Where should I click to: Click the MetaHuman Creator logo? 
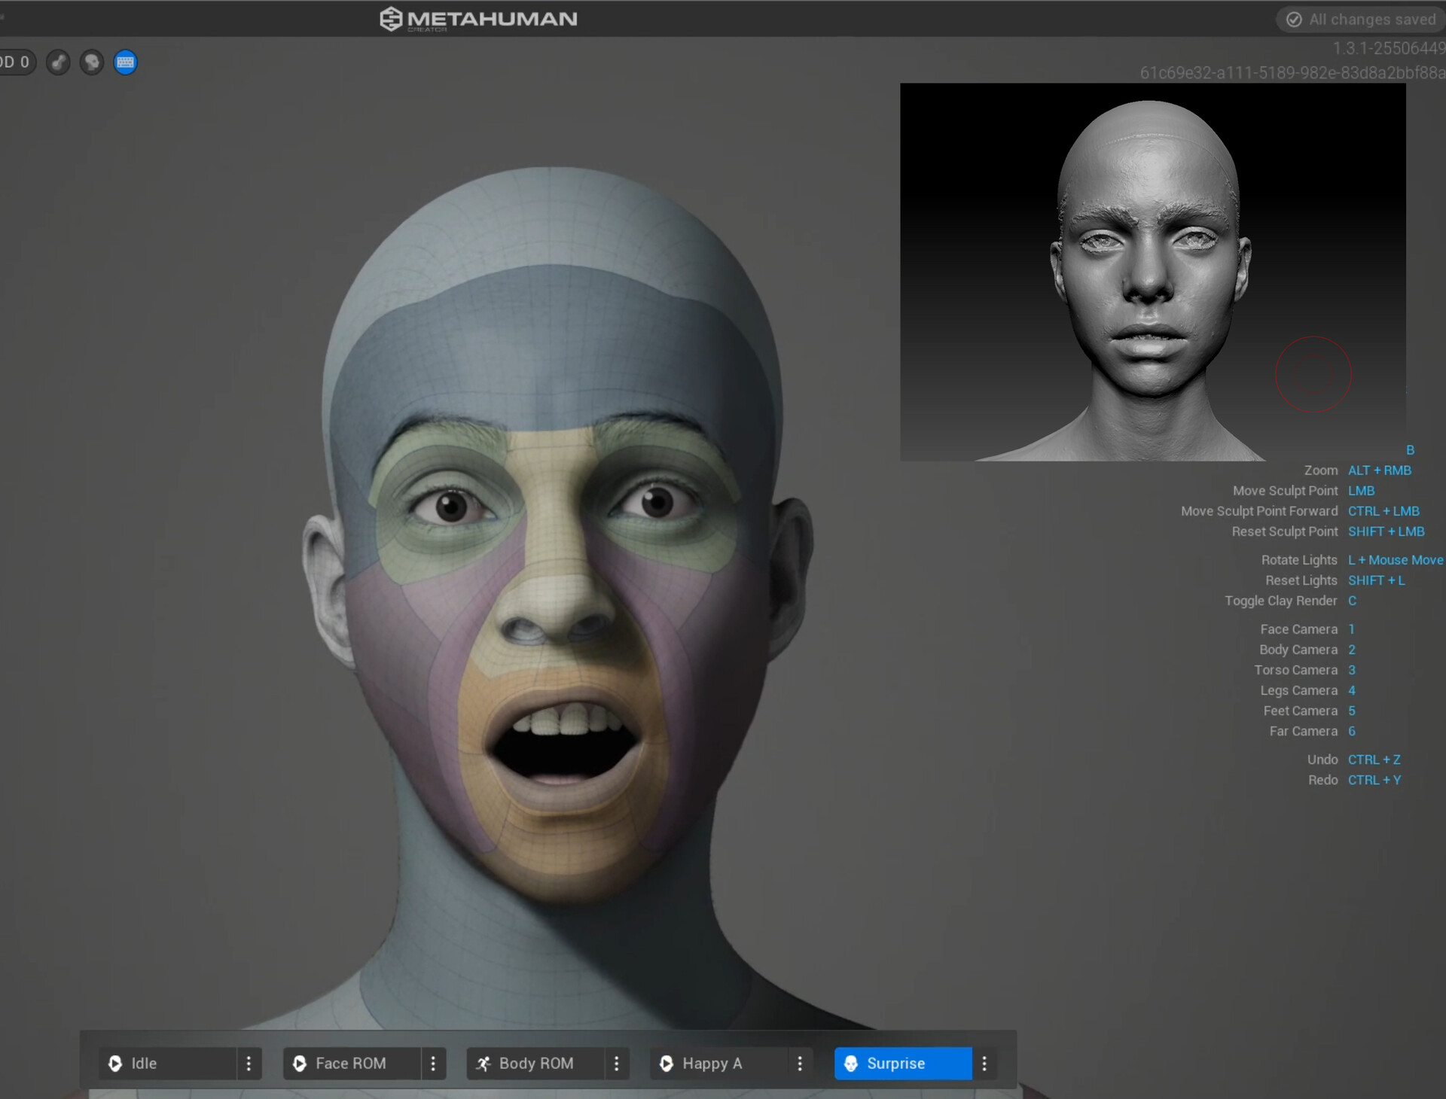(x=480, y=19)
